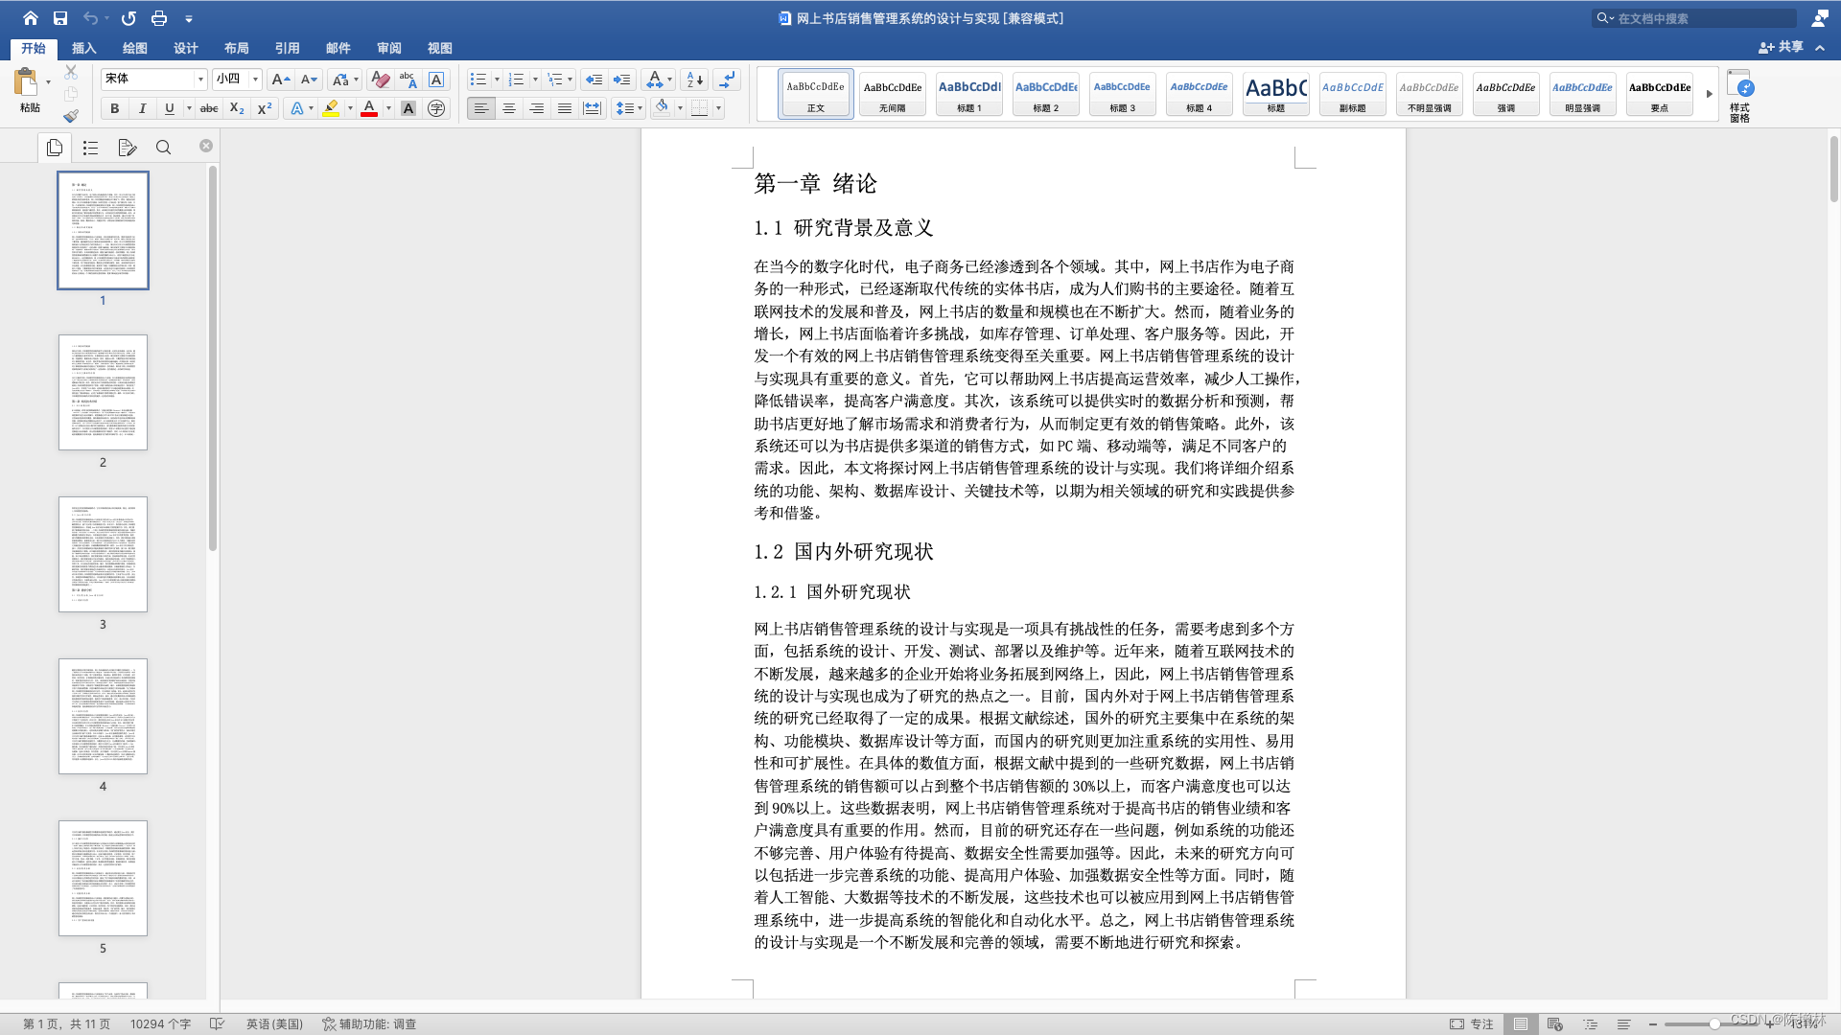Click the Undo icon

[91, 17]
